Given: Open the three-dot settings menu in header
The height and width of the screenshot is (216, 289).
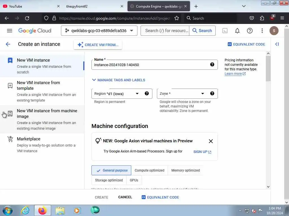Looking at the screenshot, I should (262, 31).
